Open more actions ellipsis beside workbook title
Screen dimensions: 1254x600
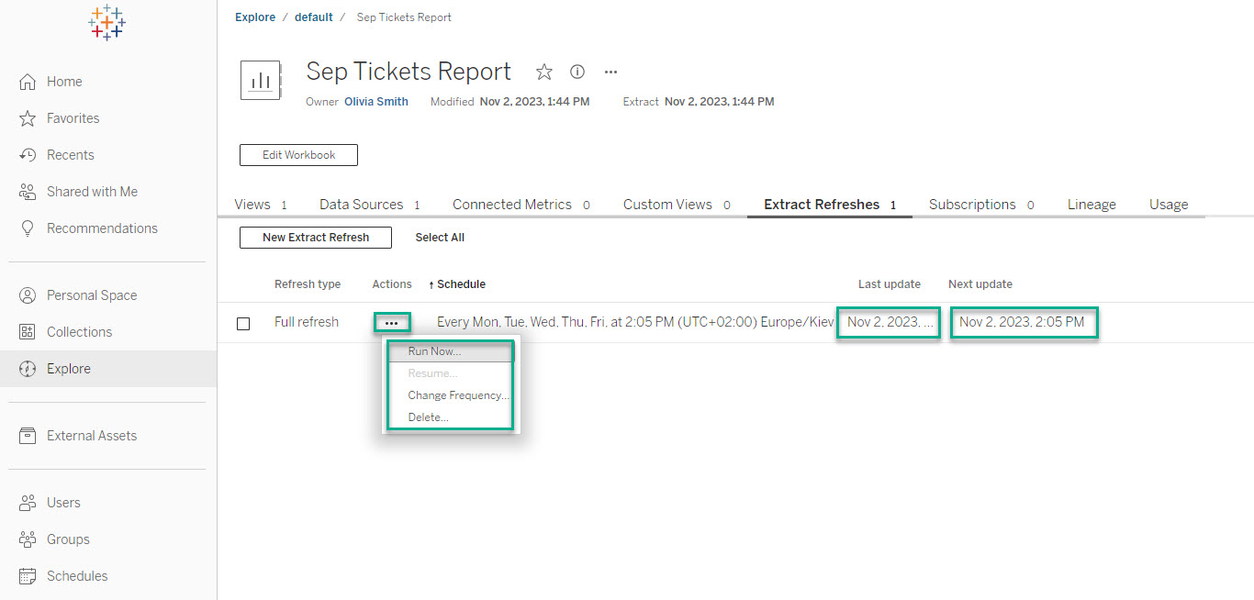pos(610,72)
